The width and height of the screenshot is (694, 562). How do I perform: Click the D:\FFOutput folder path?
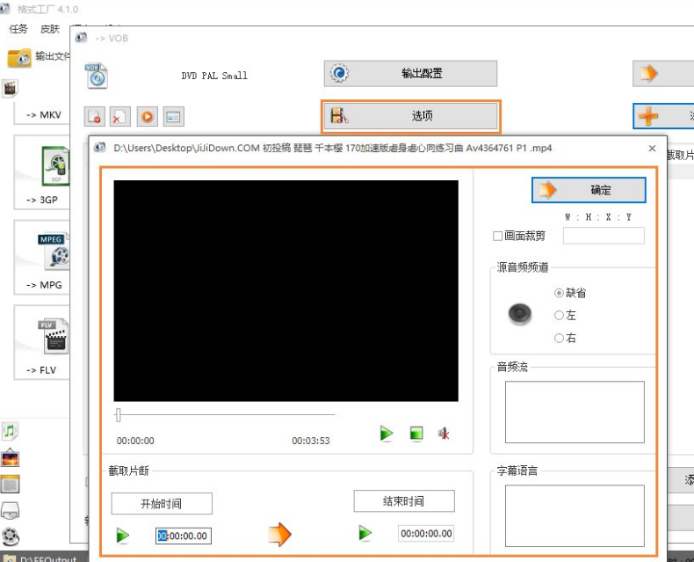(x=47, y=558)
